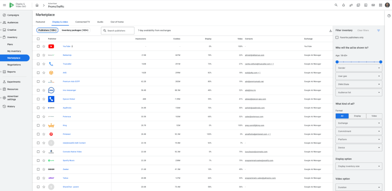The width and height of the screenshot is (392, 191).
Task: Open the DMA/State dropdown
Action: pyautogui.click(x=359, y=84)
